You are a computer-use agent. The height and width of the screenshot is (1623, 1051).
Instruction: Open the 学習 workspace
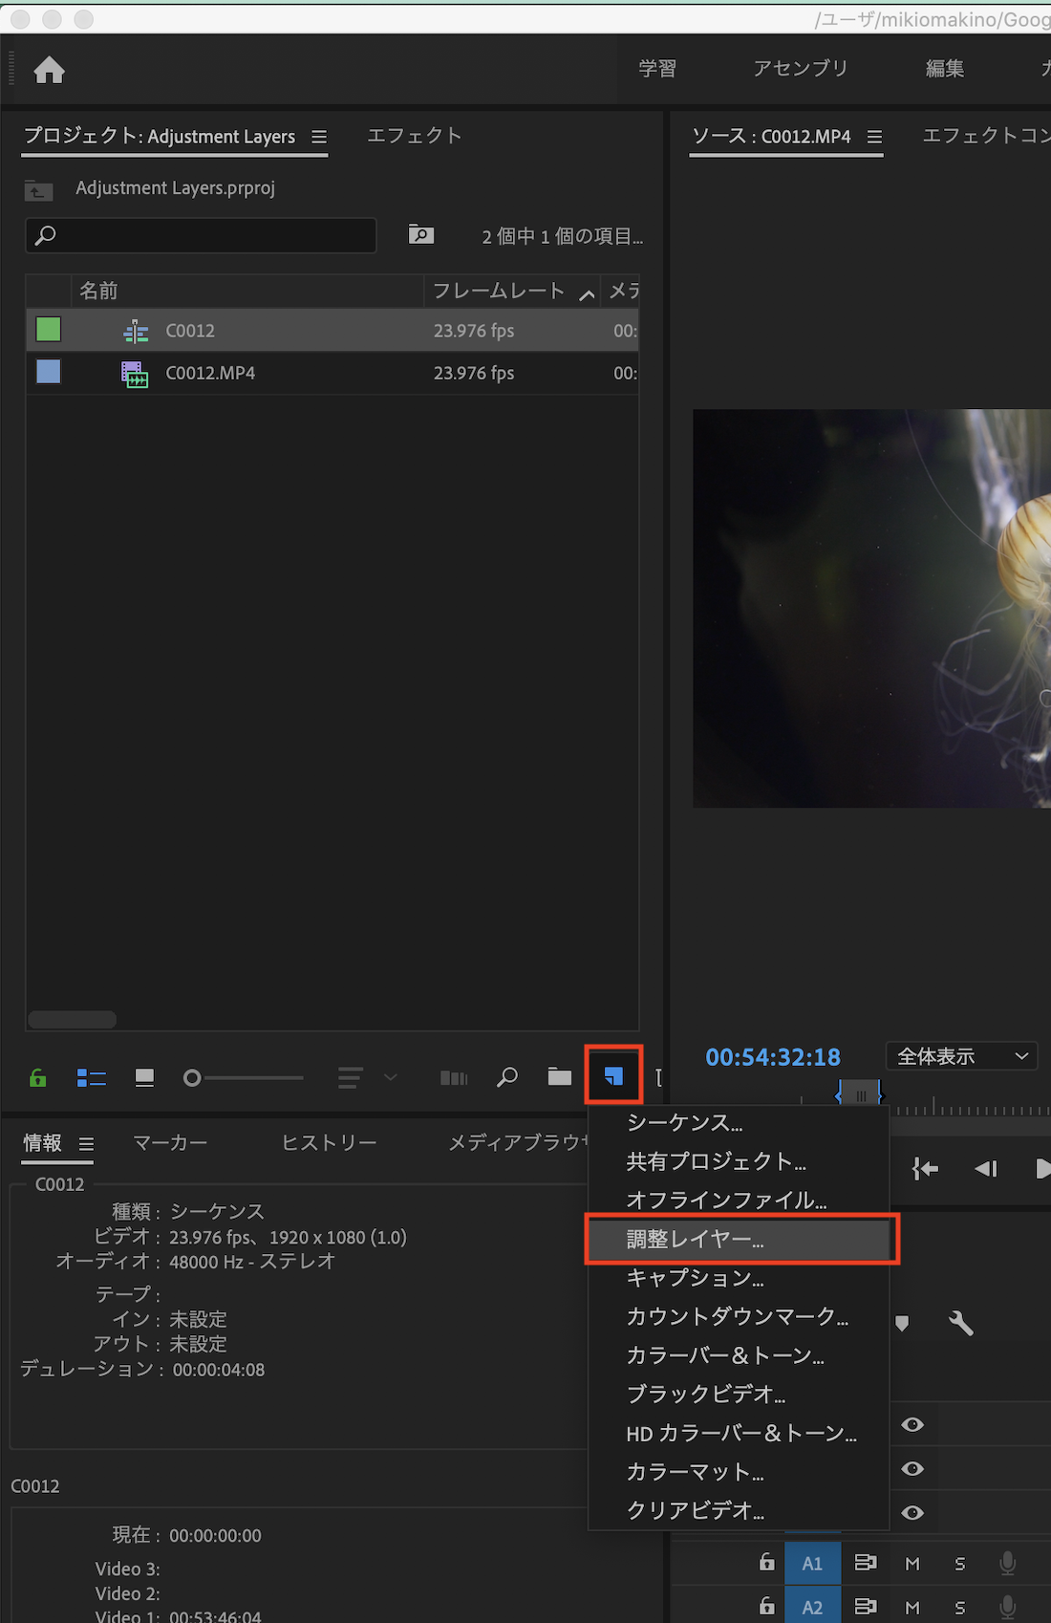click(657, 69)
